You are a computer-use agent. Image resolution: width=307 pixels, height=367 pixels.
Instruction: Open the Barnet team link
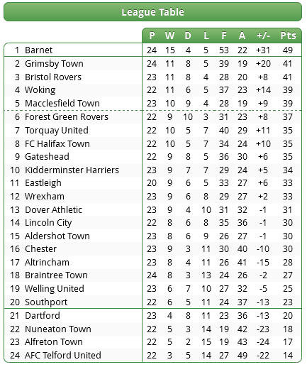tap(38, 50)
